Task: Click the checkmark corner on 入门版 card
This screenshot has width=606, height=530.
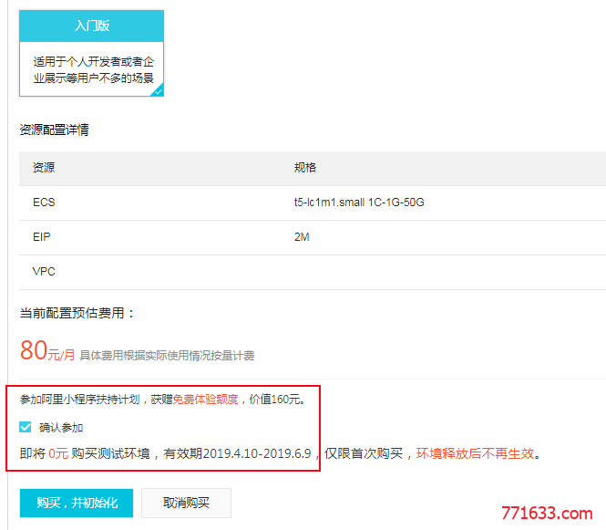Action: tap(158, 91)
